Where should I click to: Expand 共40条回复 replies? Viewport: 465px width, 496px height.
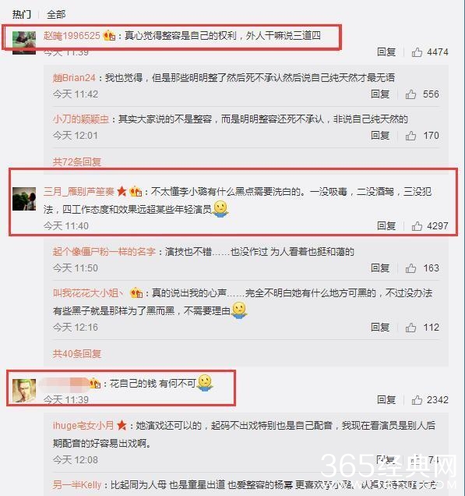coord(77,353)
